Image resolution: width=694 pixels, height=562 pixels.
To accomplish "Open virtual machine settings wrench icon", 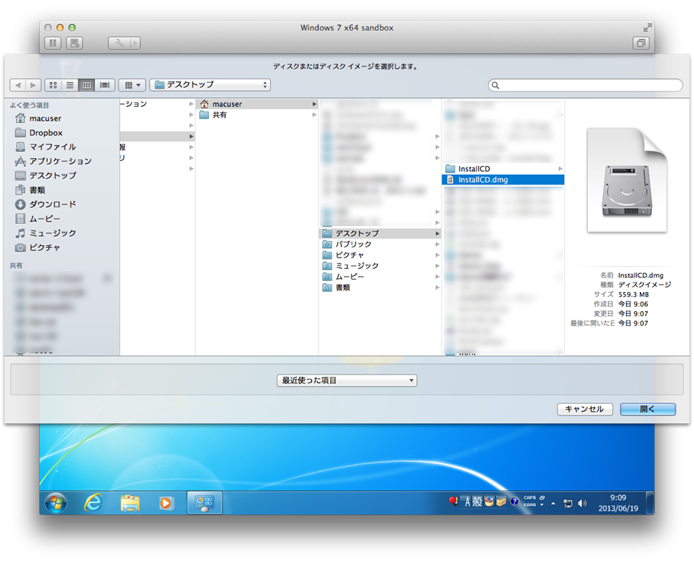I will pos(119,43).
